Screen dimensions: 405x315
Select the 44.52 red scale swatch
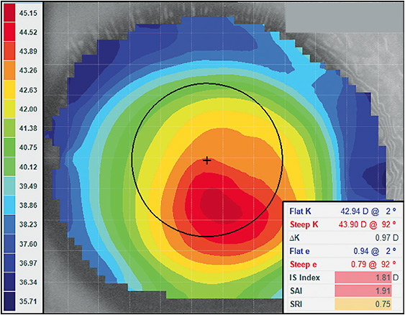coord(9,32)
